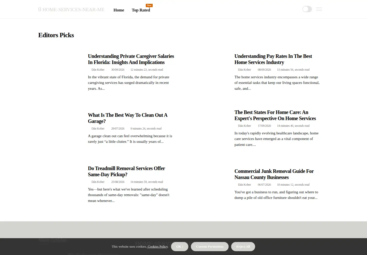Open the hamburger menu icon
367x255 pixels.
pyautogui.click(x=319, y=9)
